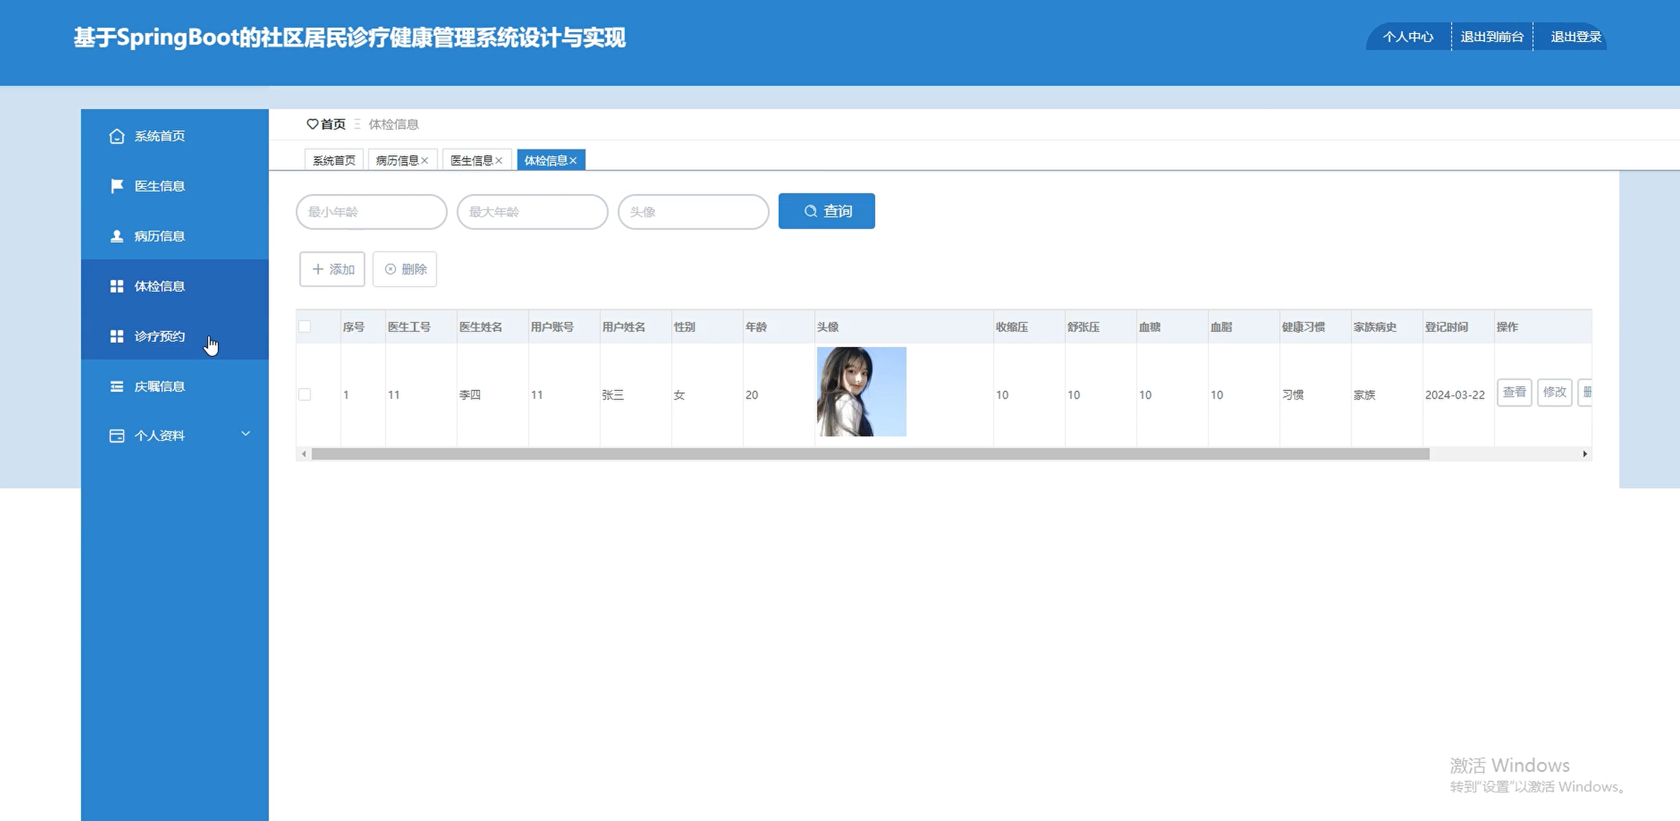Click the left arrow of the horizontal scrollbar

(304, 454)
